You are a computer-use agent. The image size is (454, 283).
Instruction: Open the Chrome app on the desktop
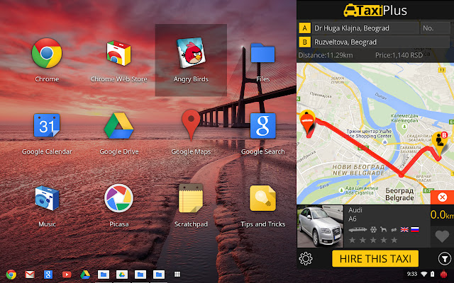[47, 53]
